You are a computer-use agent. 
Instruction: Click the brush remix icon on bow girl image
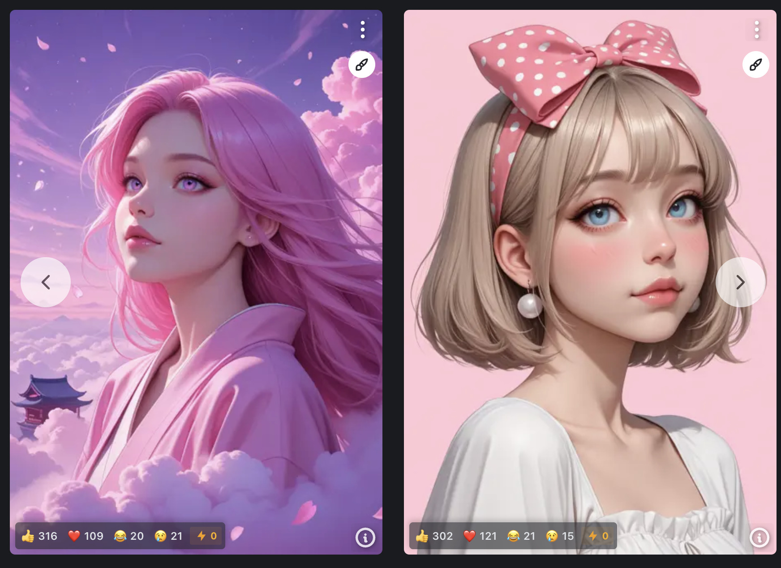pos(756,65)
